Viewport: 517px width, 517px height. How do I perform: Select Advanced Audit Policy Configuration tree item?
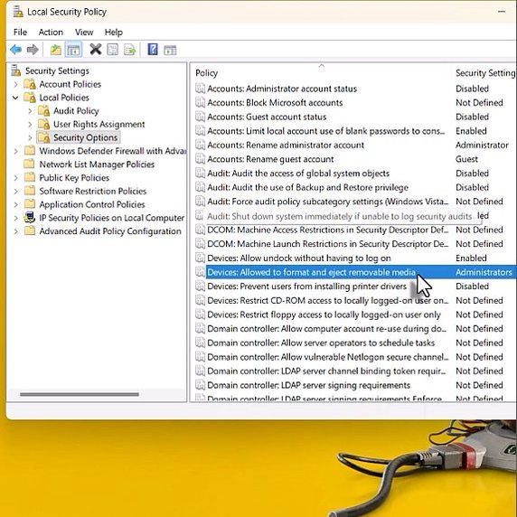pyautogui.click(x=110, y=231)
